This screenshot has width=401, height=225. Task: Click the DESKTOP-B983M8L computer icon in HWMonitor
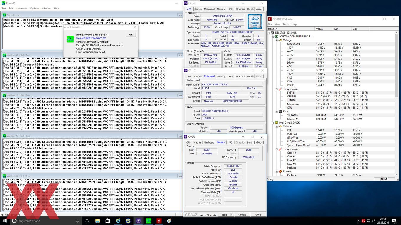[x=273, y=33]
